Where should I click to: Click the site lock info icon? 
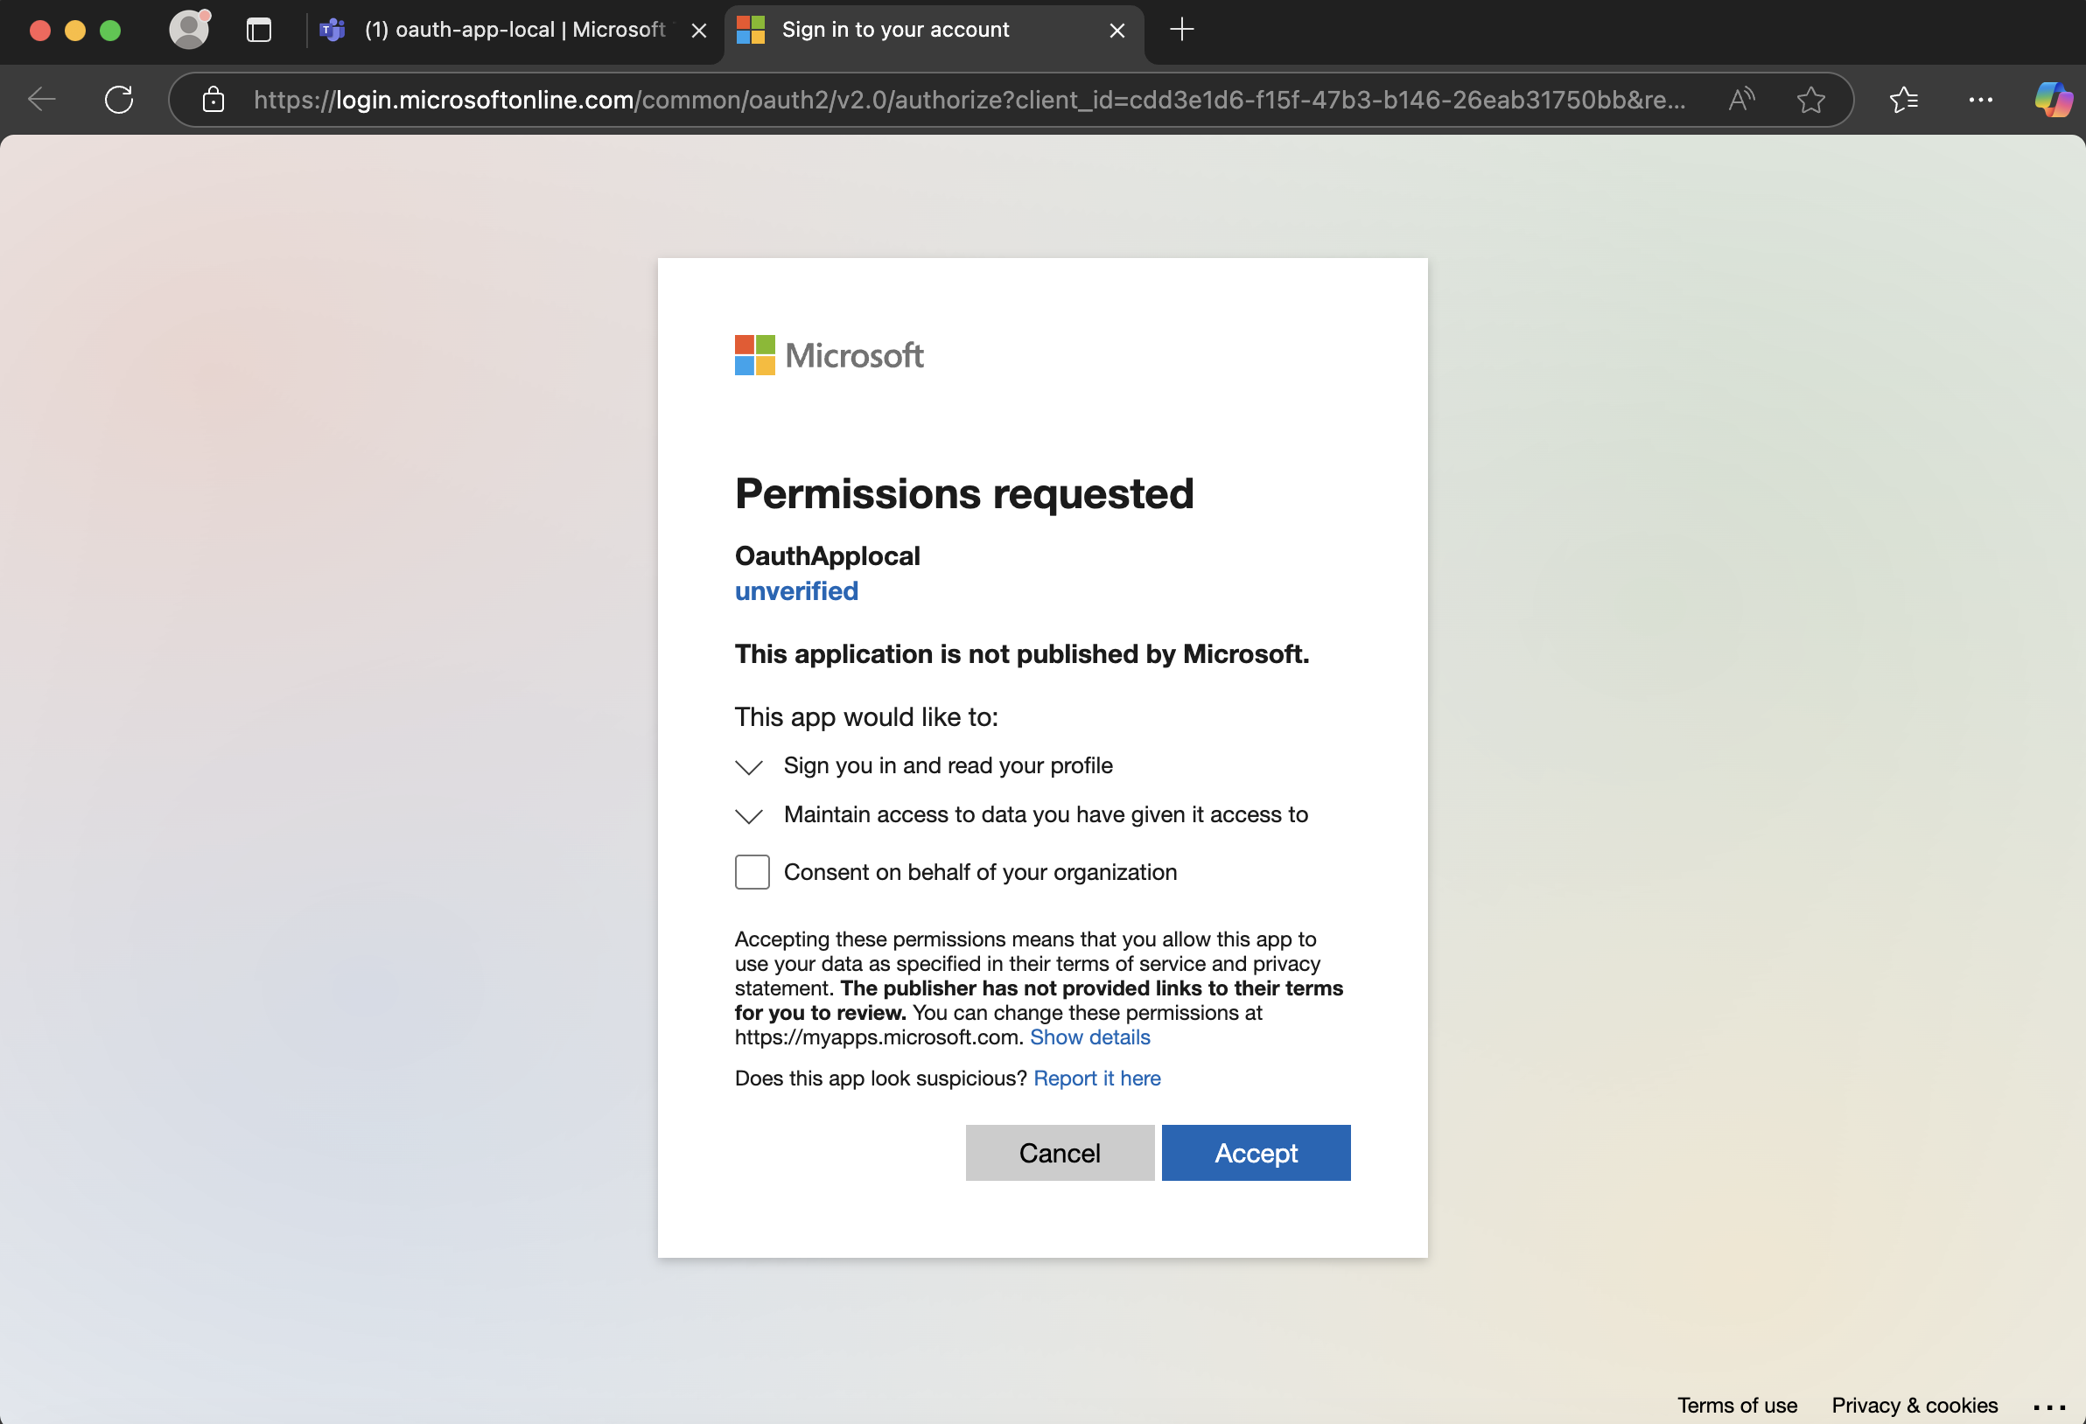[x=213, y=100]
